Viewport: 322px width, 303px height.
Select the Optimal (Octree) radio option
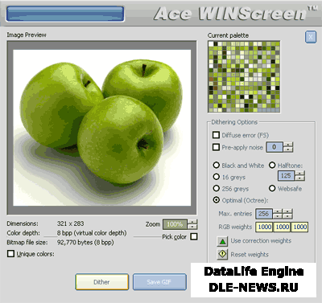[x=217, y=200]
